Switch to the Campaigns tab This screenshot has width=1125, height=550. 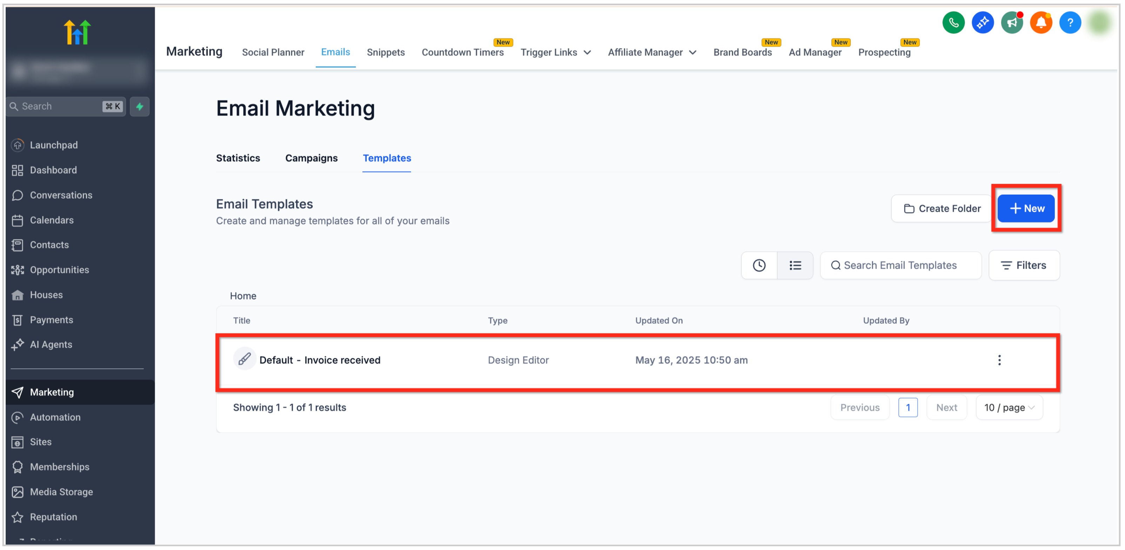[x=311, y=158]
